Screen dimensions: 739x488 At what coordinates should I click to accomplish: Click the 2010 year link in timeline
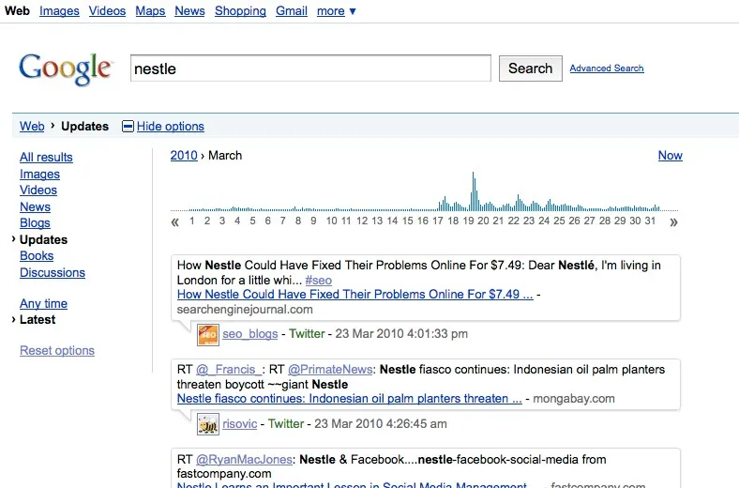[184, 156]
